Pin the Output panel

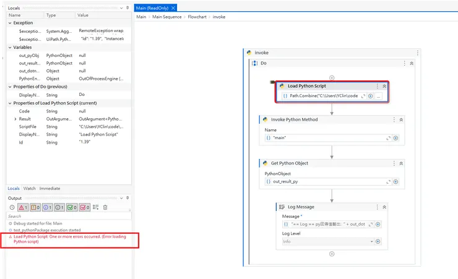(127, 198)
